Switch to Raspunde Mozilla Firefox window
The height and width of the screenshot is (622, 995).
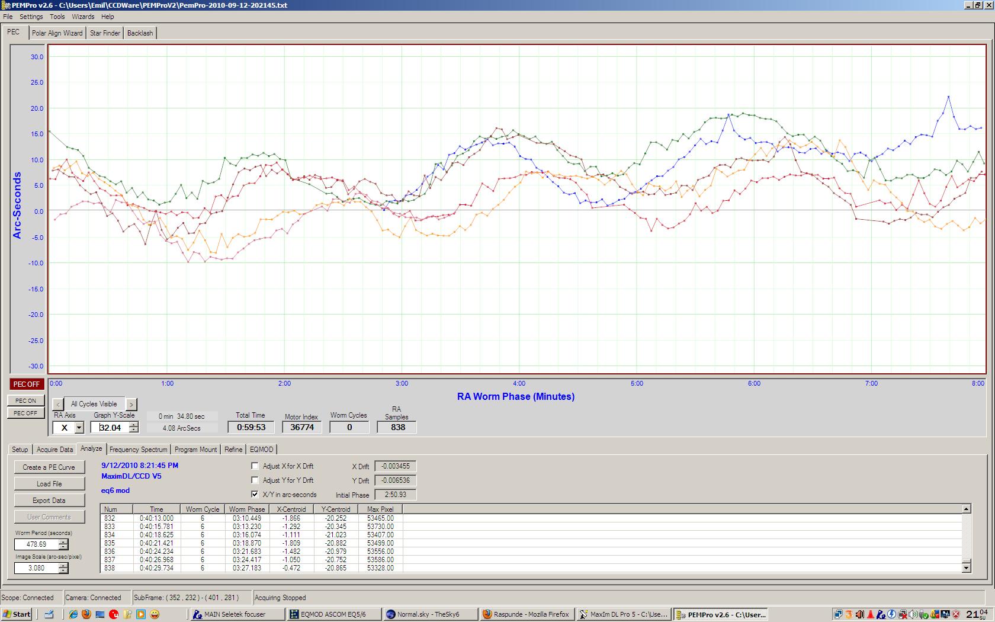click(527, 614)
